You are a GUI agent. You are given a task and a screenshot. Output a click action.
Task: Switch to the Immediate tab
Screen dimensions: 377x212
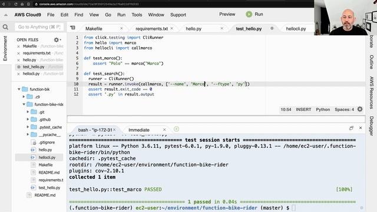tap(139, 130)
